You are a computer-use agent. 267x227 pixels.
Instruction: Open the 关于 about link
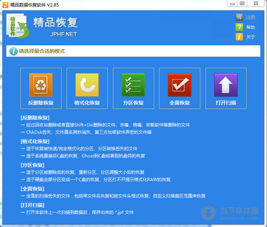tap(251, 37)
